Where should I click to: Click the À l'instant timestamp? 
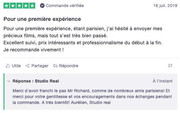tap(163, 81)
